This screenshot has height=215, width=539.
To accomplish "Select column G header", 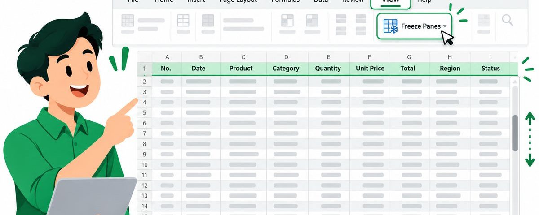I will (x=409, y=57).
